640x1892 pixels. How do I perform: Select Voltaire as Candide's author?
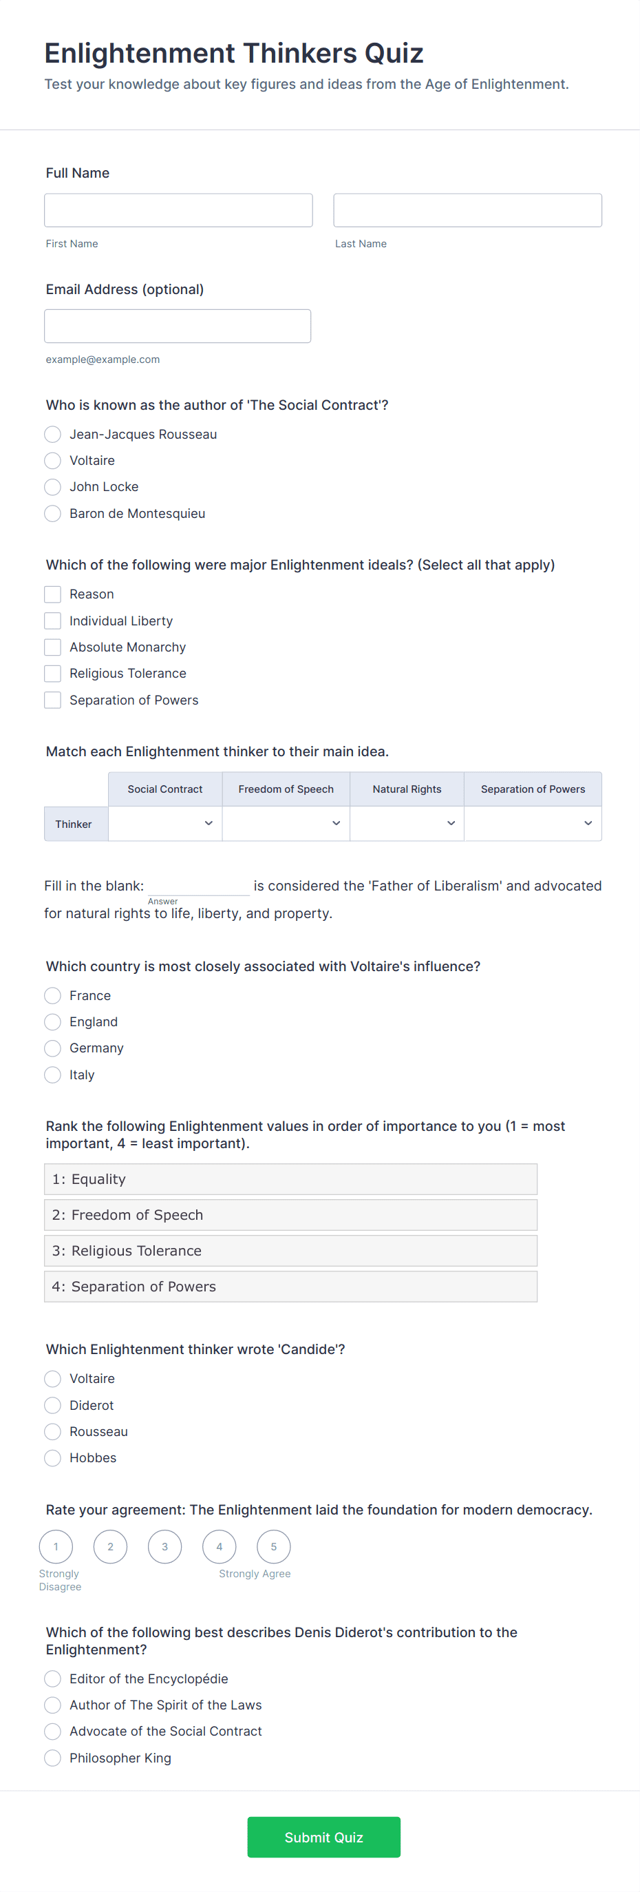point(53,1379)
